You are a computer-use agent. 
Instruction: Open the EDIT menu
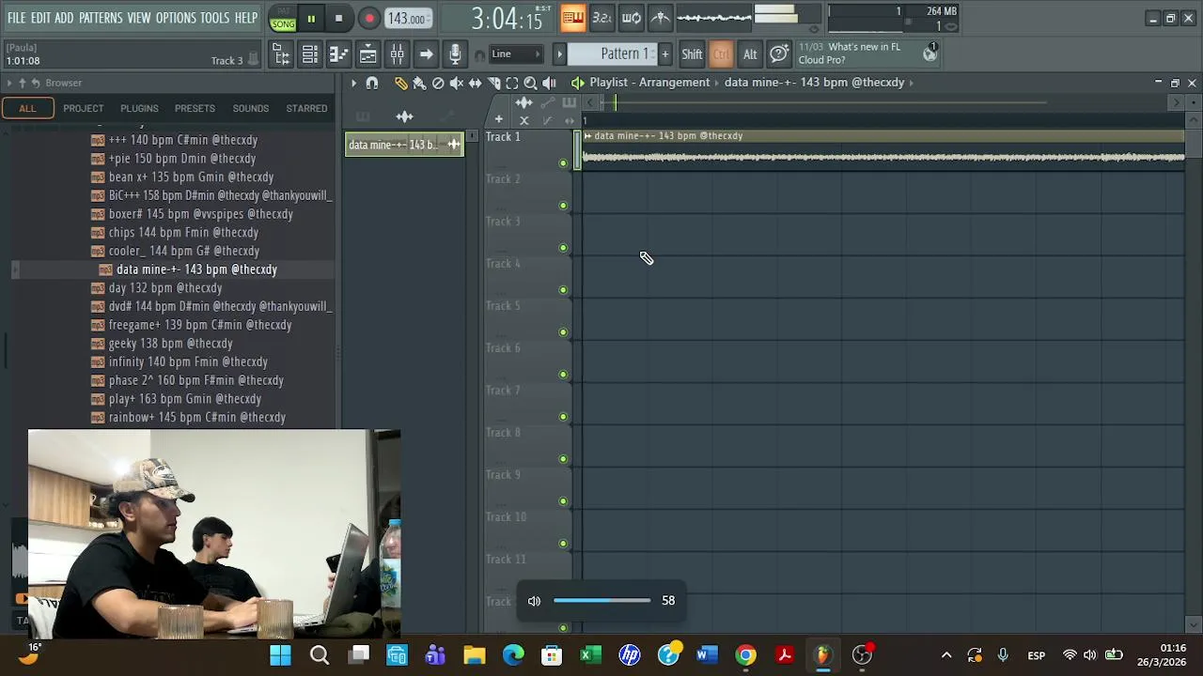(x=40, y=18)
